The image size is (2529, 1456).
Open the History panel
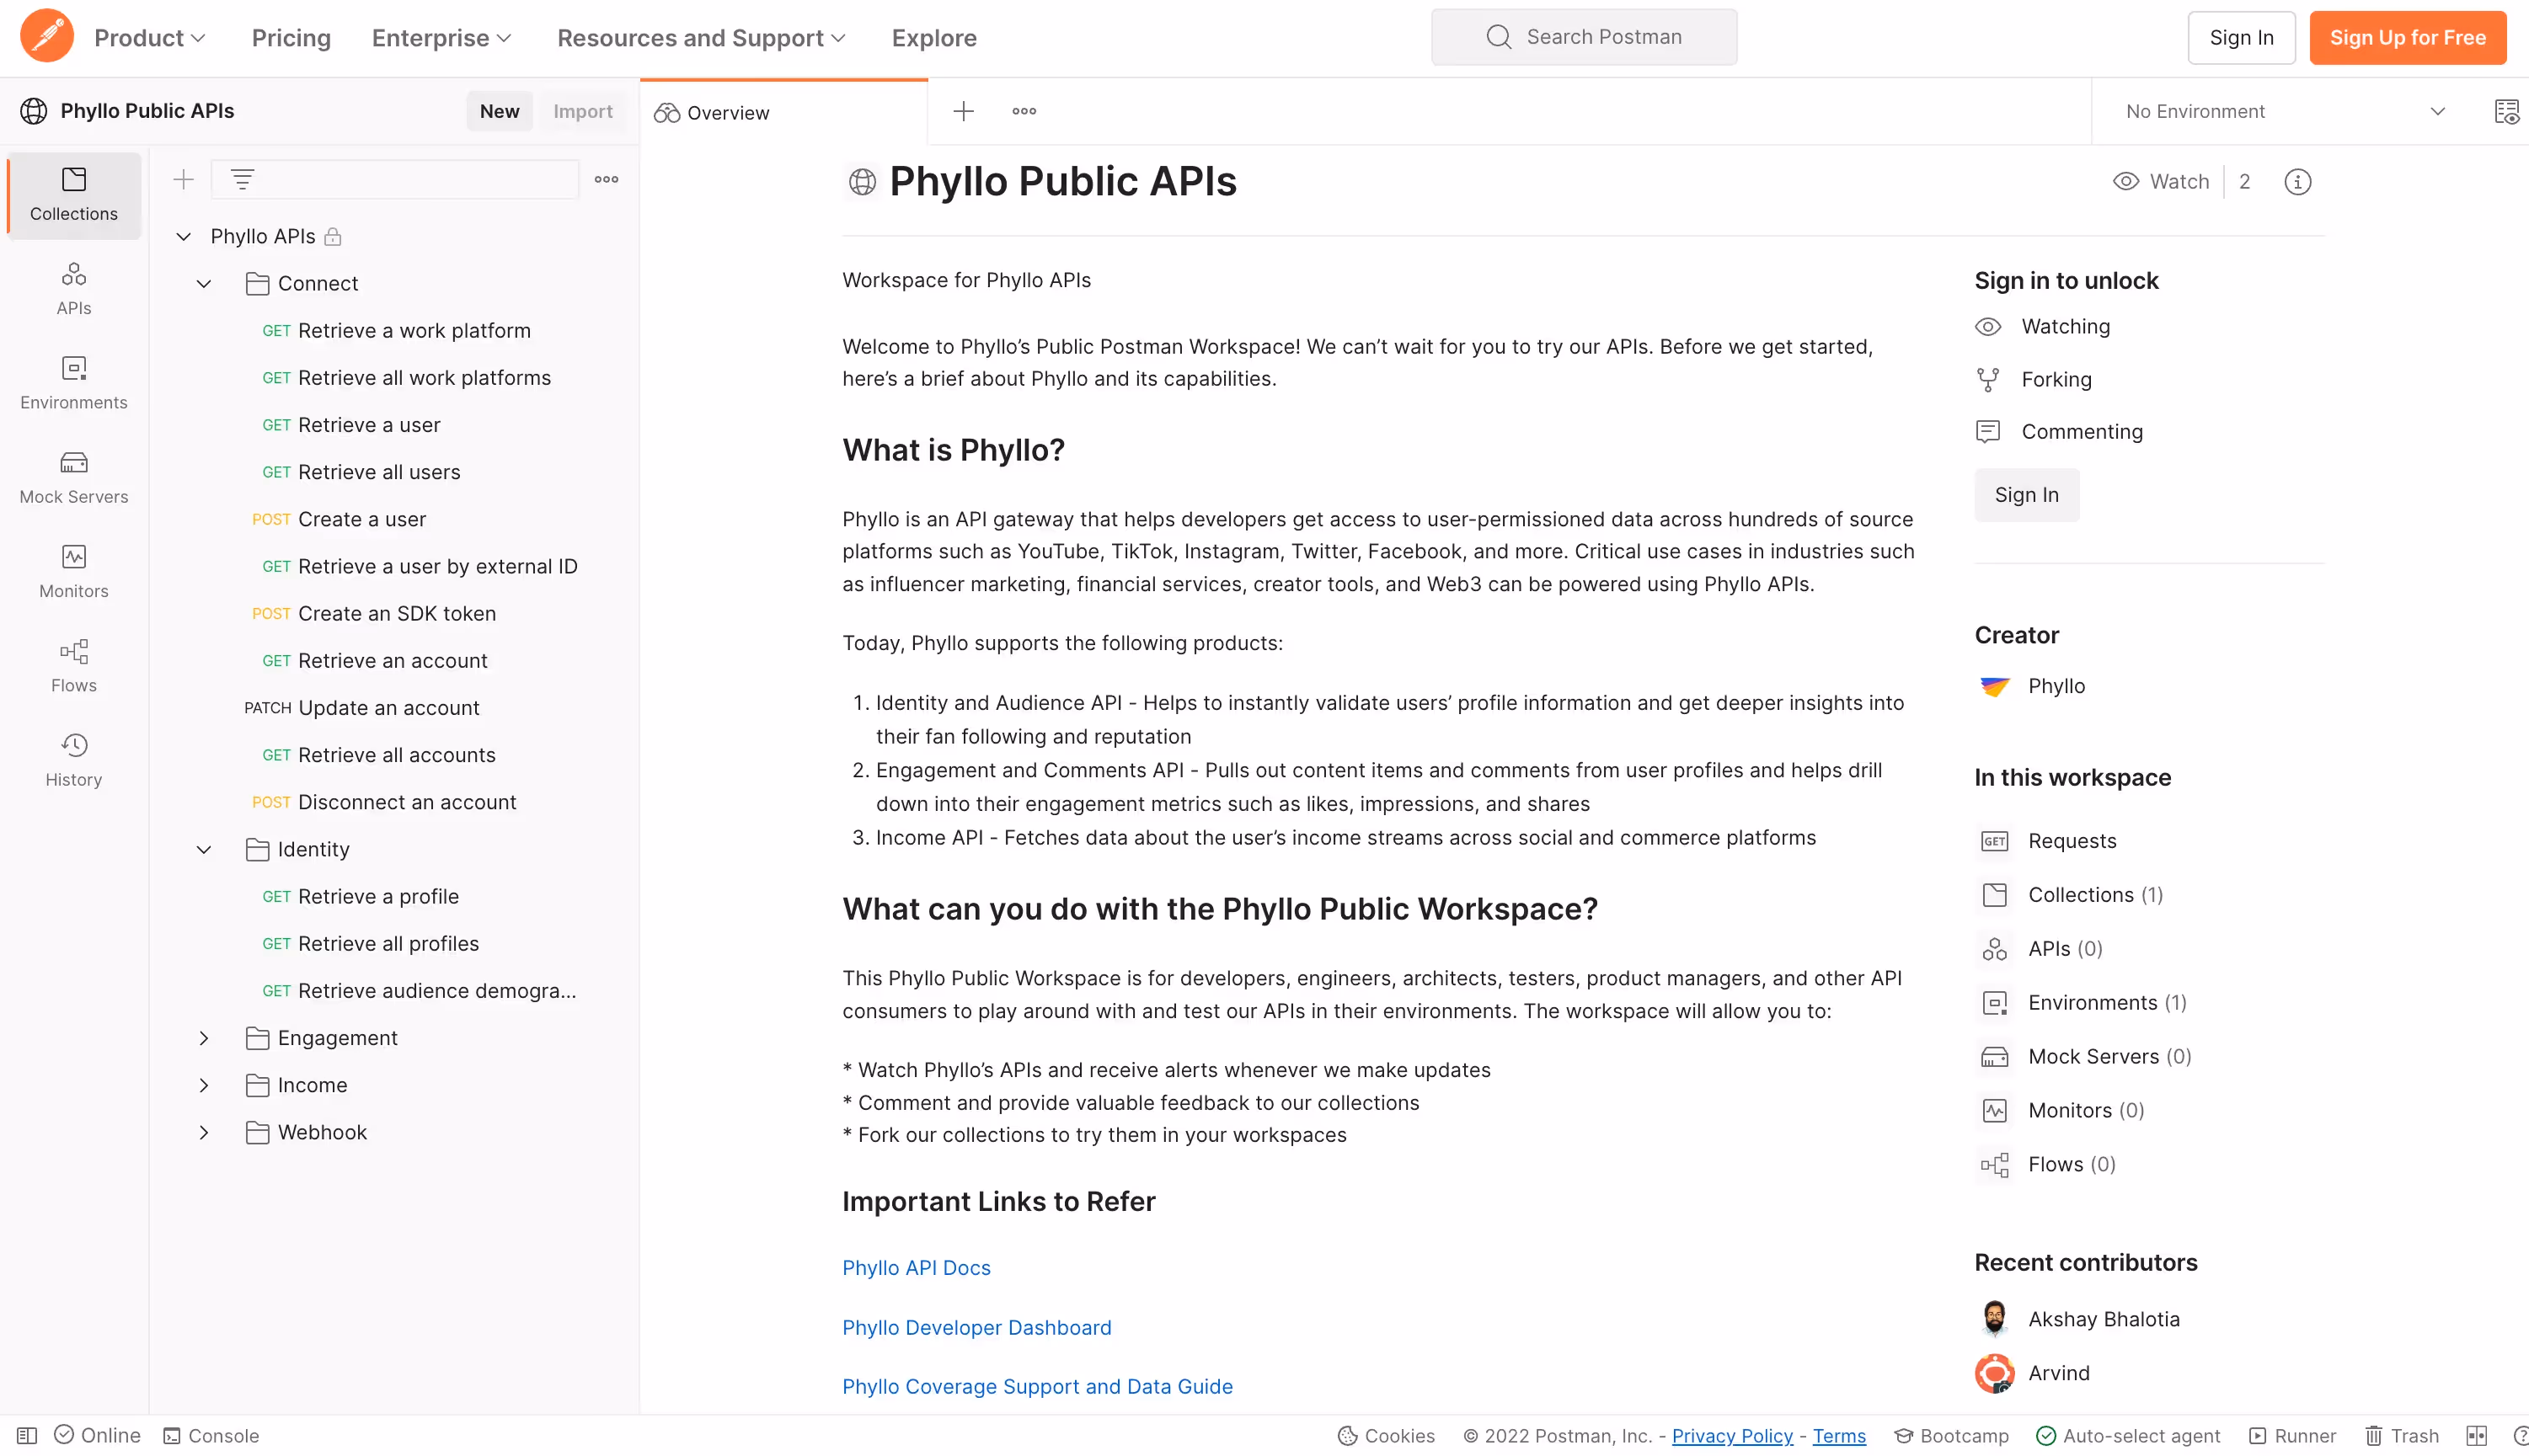point(73,760)
